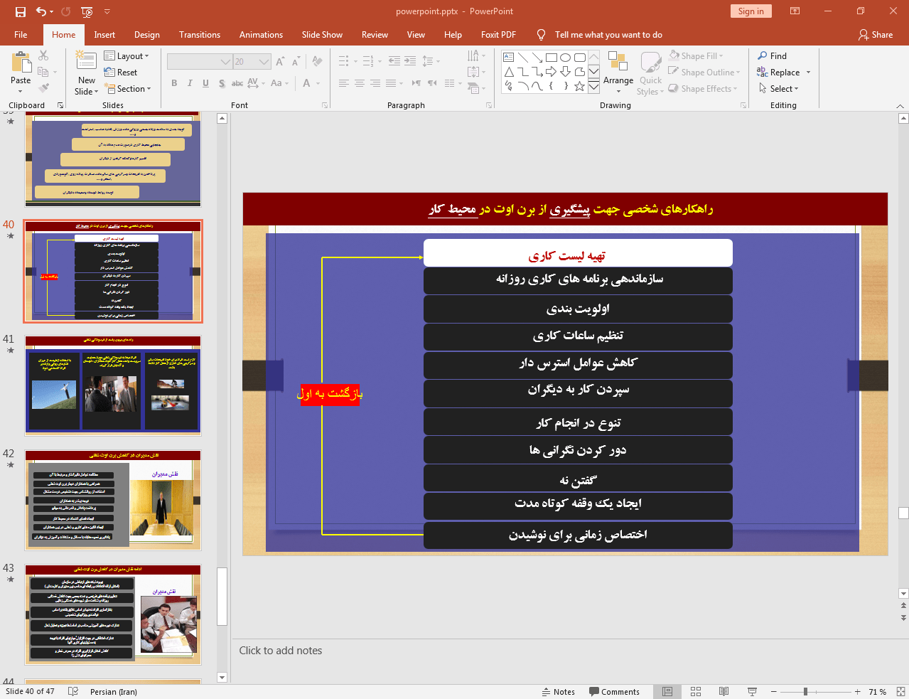Screen dimensions: 909x699
Task: Save the presentation via the floppy icon
Action: point(20,11)
